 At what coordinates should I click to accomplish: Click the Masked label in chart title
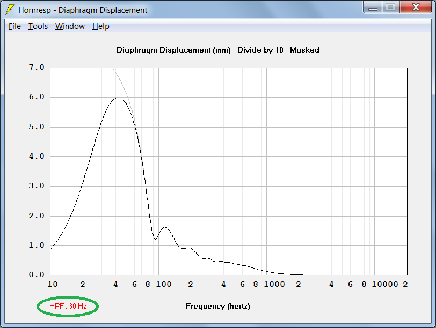click(304, 50)
